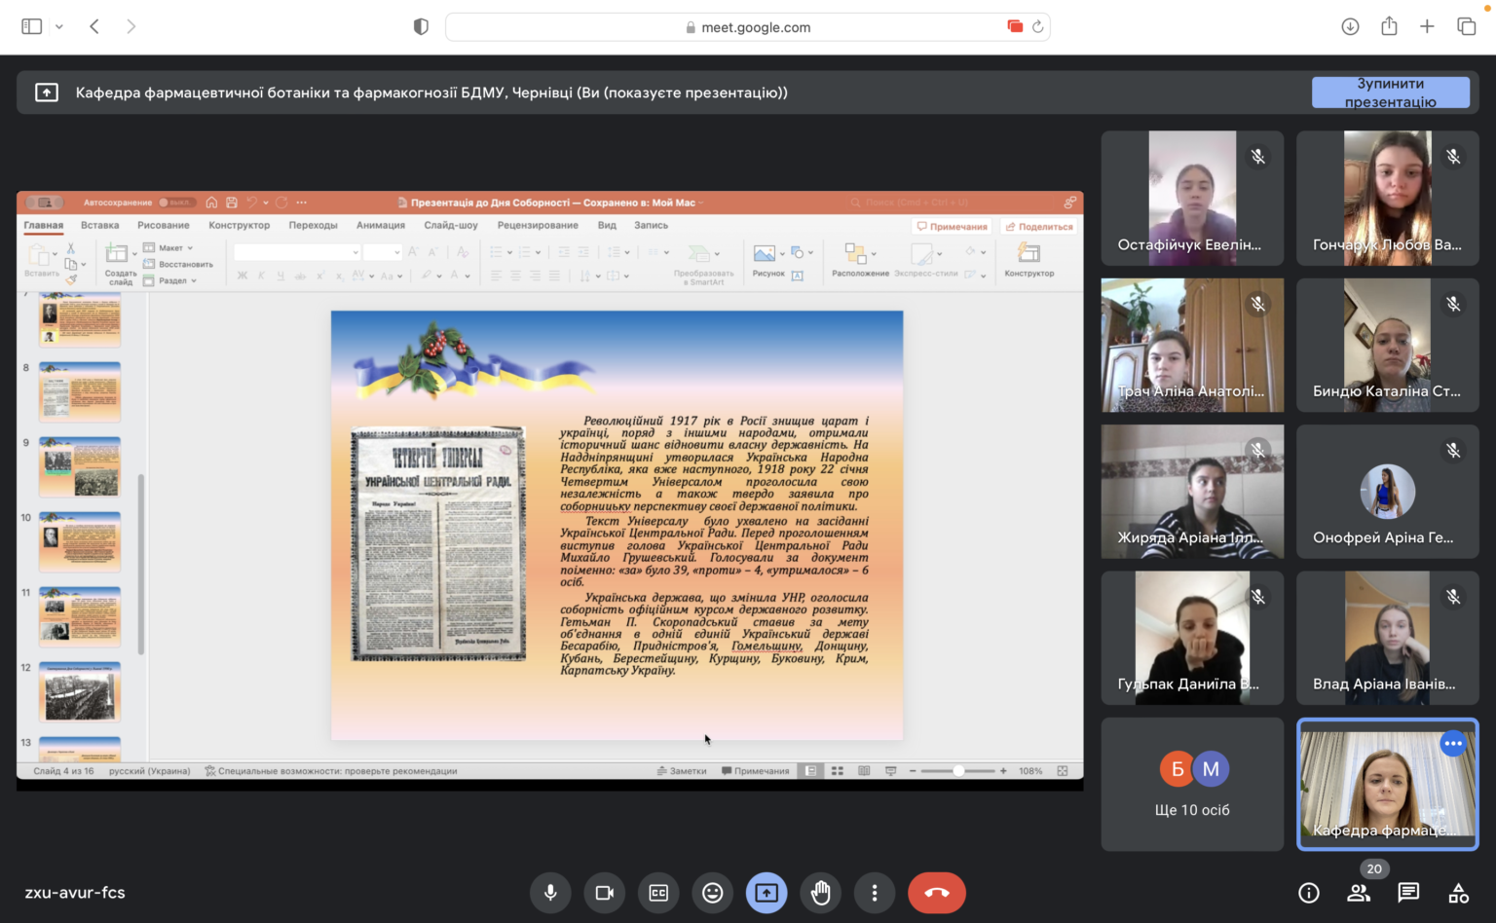Screen dimensions: 1496x923
Task: Click the meet.google.com address bar
Action: tap(747, 27)
